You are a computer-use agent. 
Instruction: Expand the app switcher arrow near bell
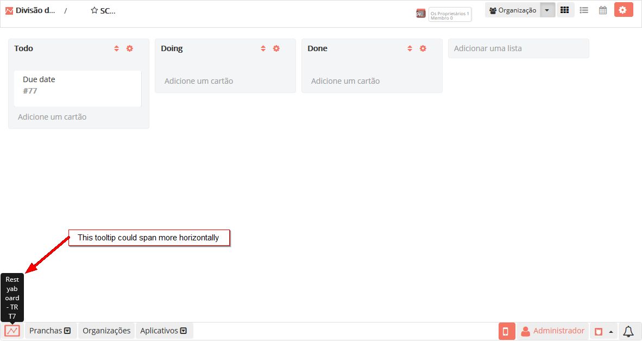pos(609,331)
